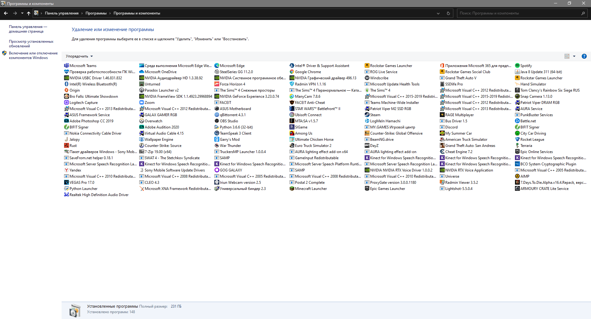Expand the chevron after Программы breadcrumb
Viewport: 591px width, 319px height.
point(110,13)
